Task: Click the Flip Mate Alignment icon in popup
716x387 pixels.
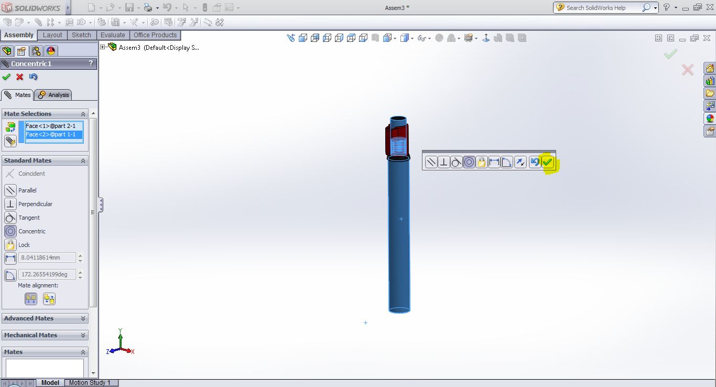Action: 520,163
